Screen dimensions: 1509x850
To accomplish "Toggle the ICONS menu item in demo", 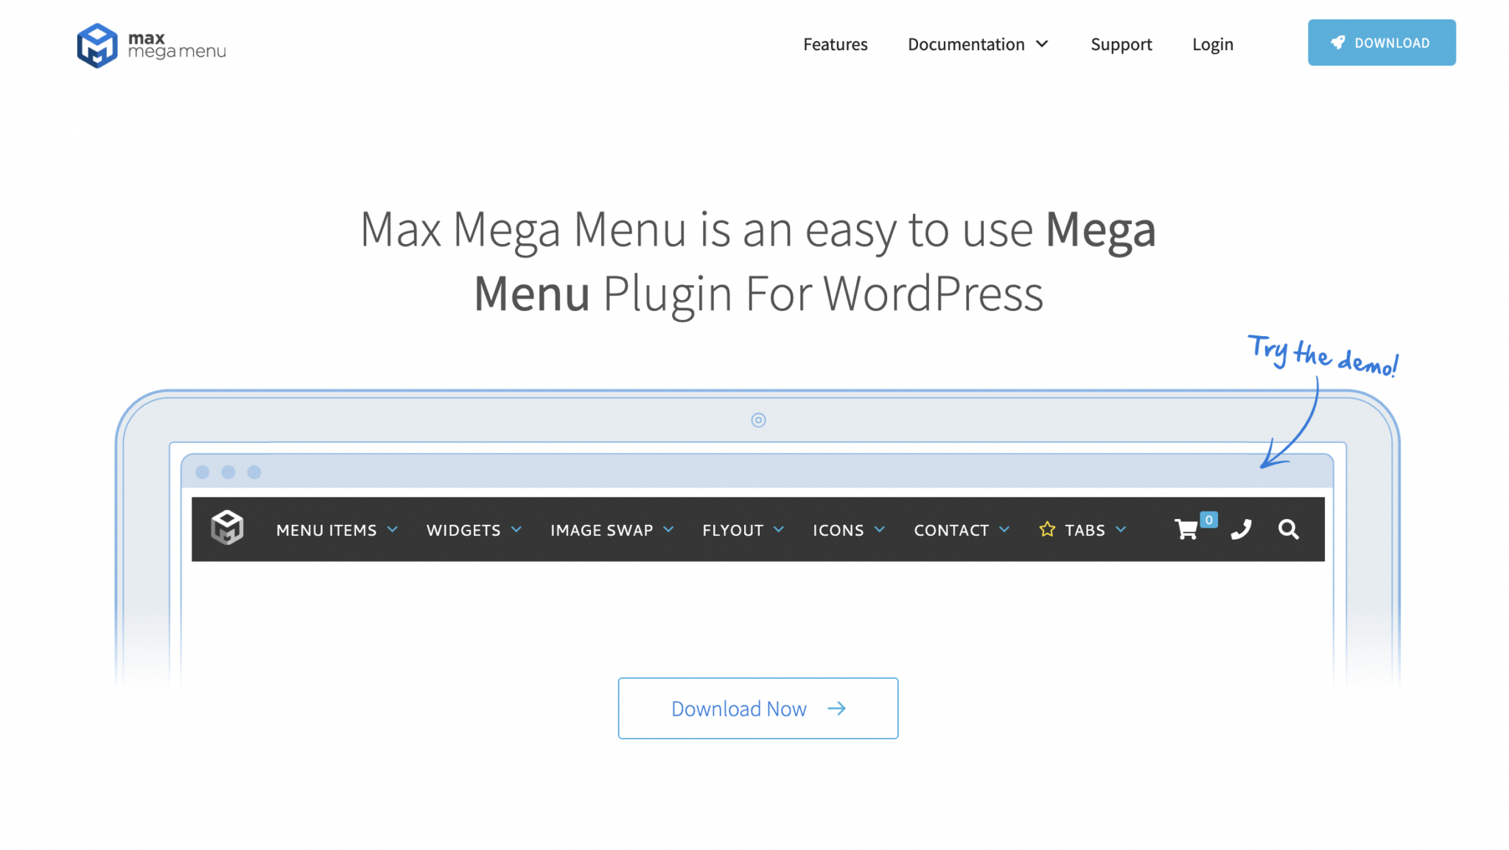I will (849, 530).
